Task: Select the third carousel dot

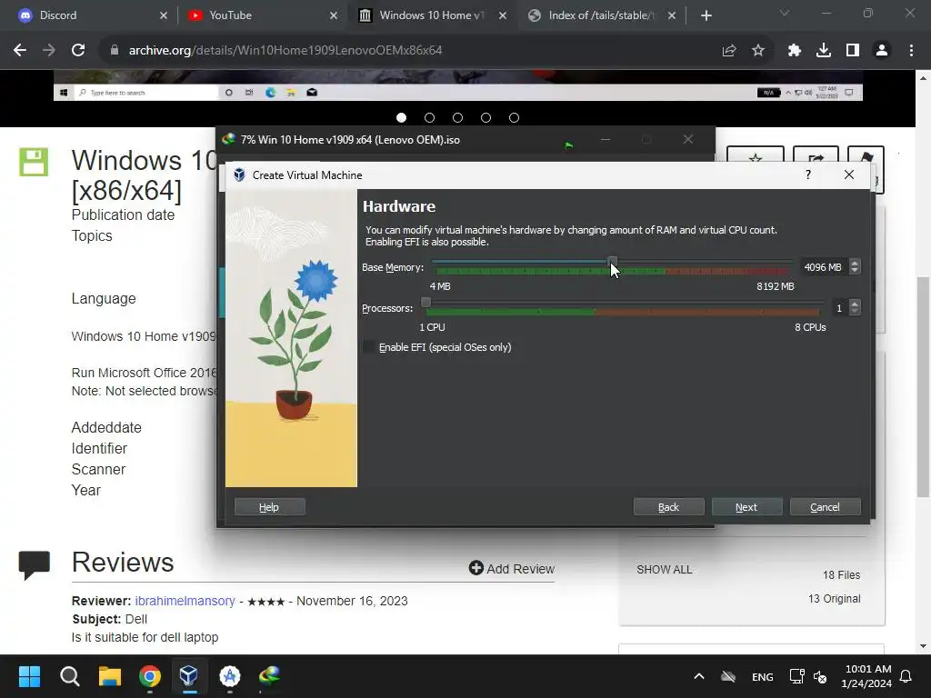Action: [458, 117]
